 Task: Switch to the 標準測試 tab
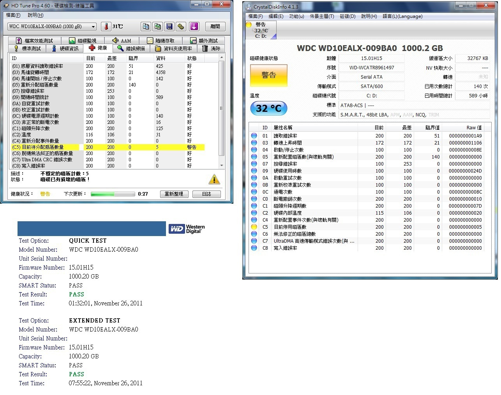tap(27, 48)
